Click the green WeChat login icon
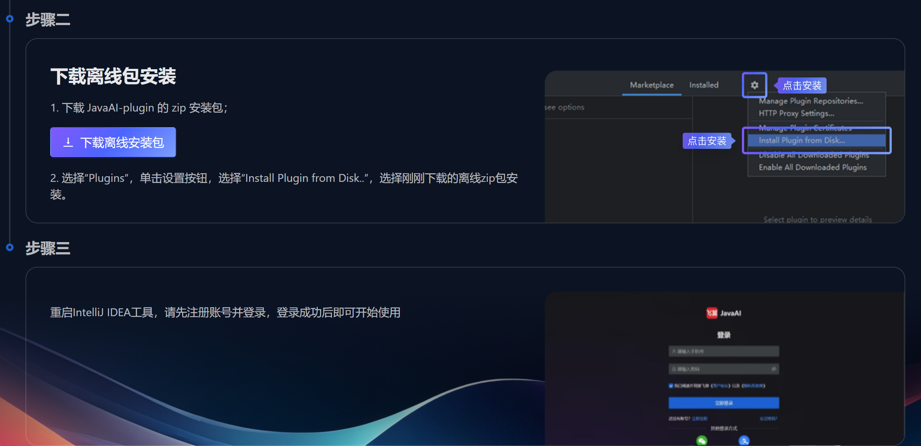 point(702,440)
